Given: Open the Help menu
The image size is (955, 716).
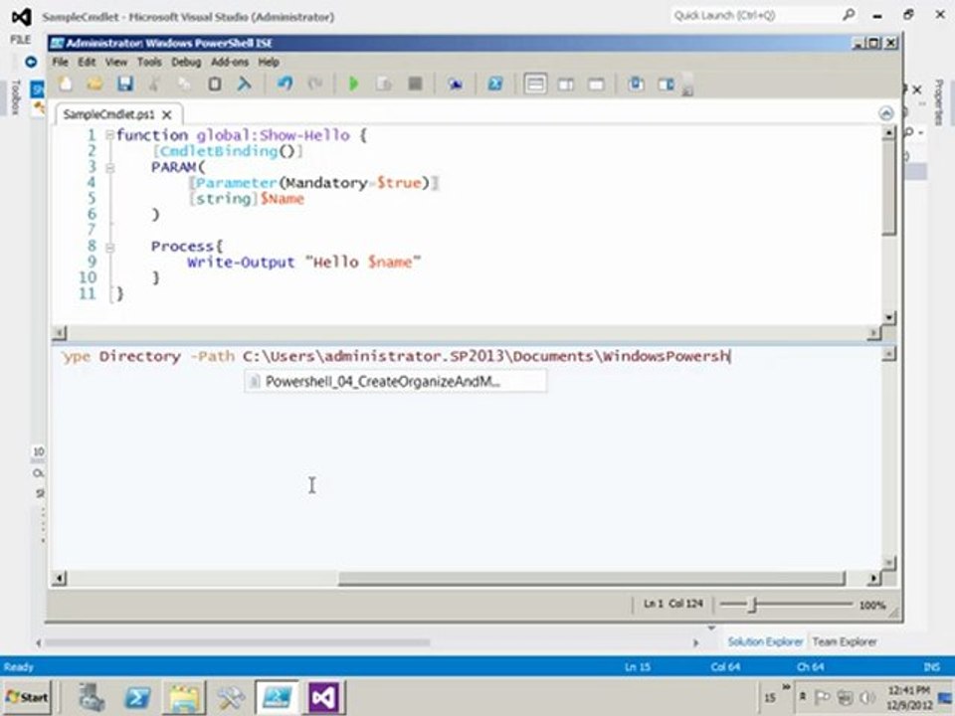Looking at the screenshot, I should 268,62.
